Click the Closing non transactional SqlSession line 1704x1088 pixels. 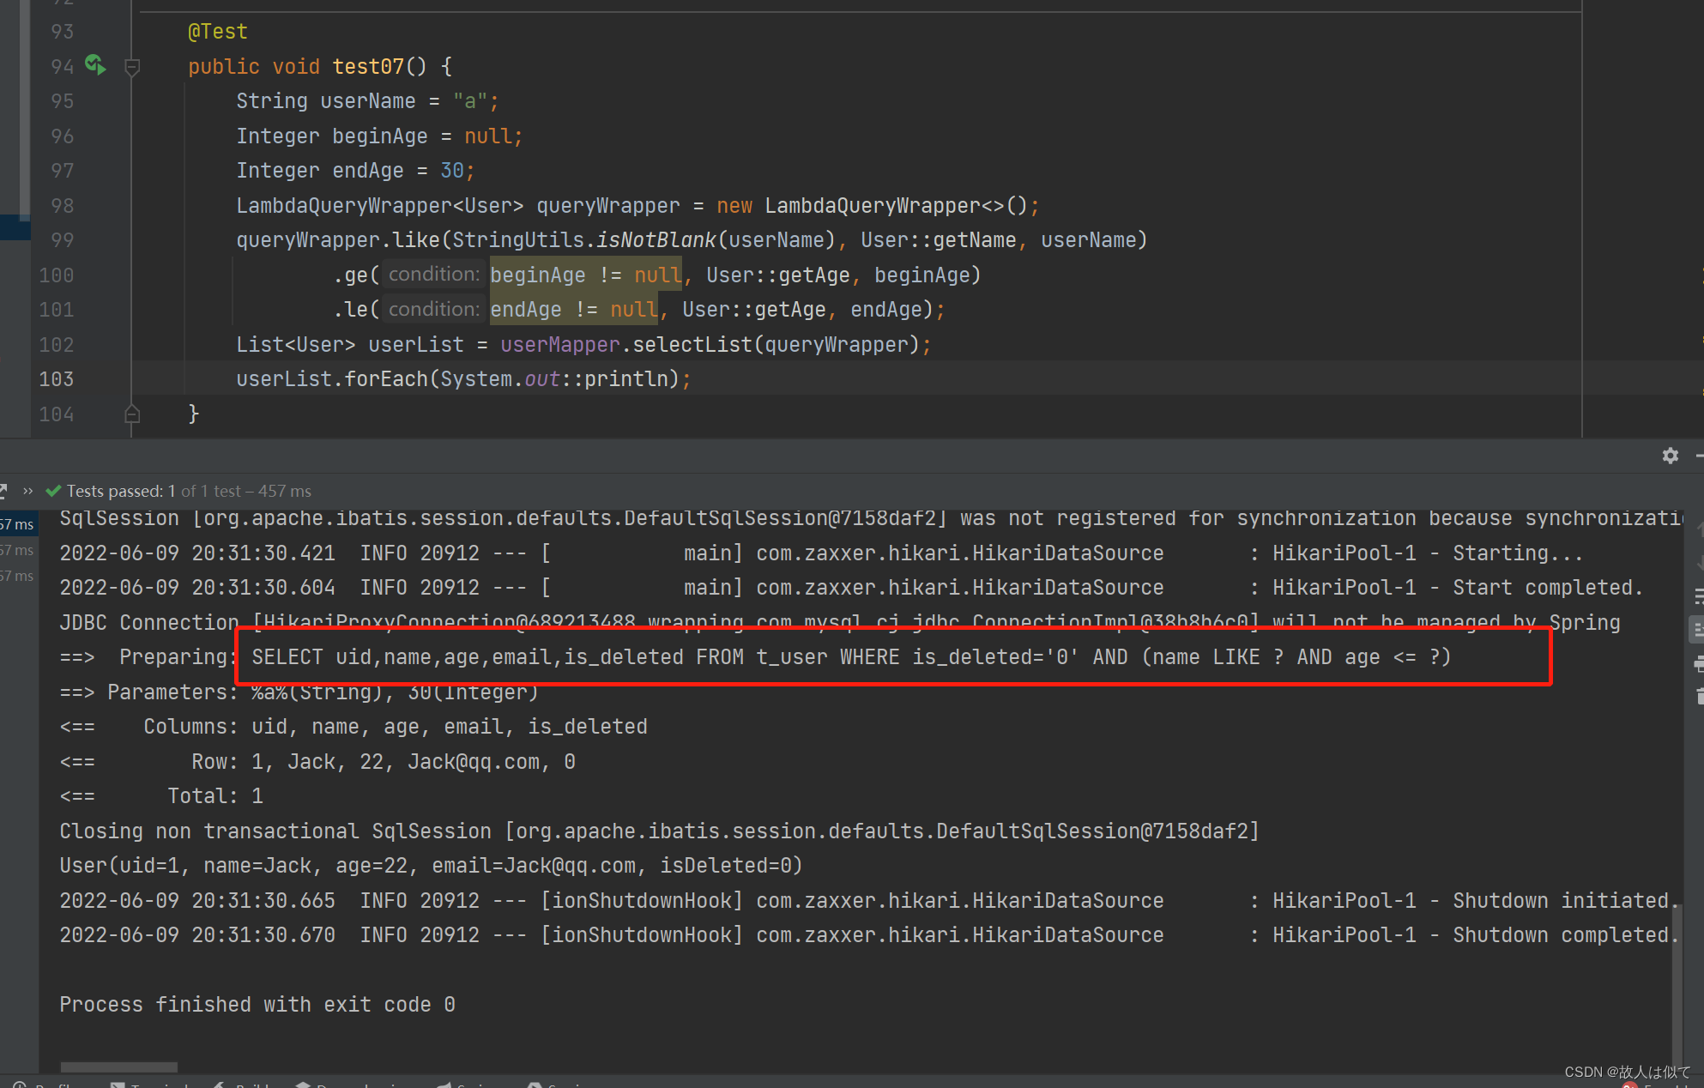click(659, 831)
